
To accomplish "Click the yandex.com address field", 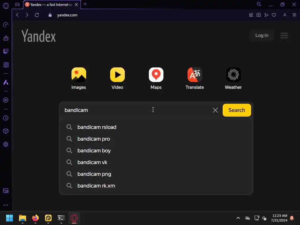I will [67, 15].
